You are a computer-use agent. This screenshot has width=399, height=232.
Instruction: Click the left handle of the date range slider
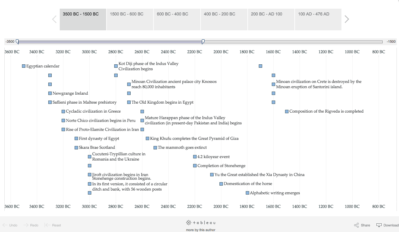tap(17, 41)
